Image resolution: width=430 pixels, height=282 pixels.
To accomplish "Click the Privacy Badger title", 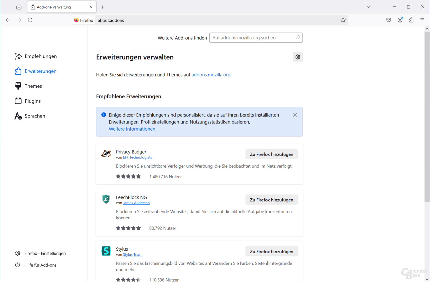I will [x=131, y=152].
